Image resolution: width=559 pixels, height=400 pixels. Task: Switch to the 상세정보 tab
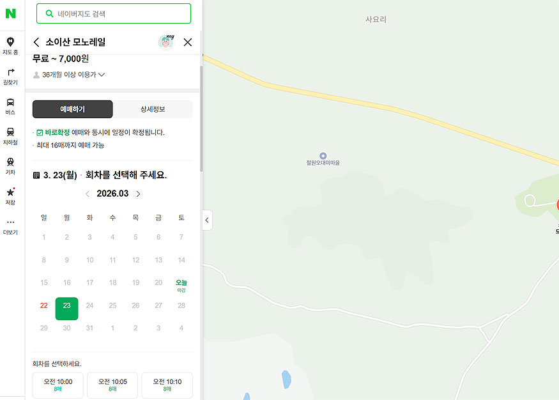[x=153, y=109]
